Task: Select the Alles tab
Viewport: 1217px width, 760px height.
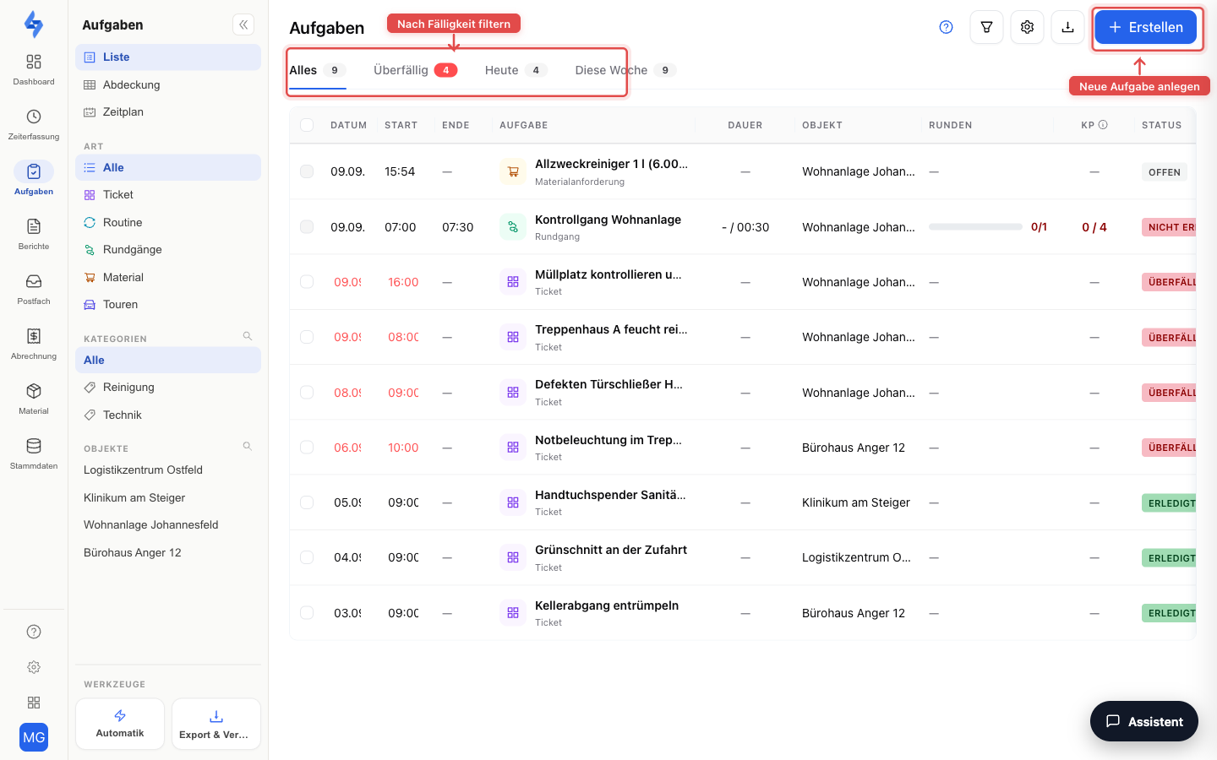Action: [x=318, y=70]
